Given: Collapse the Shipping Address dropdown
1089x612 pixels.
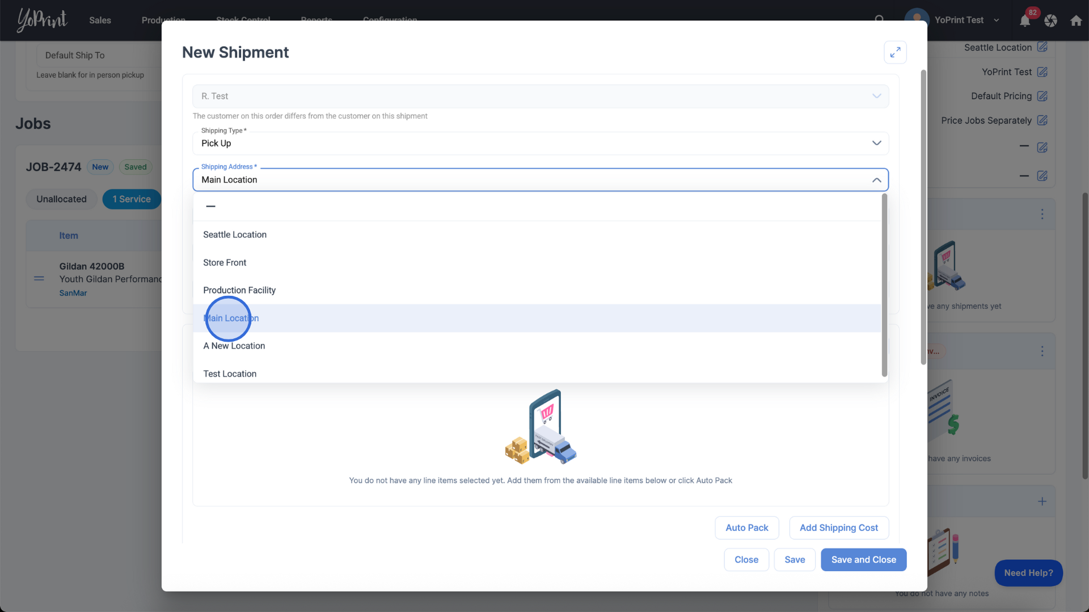Looking at the screenshot, I should point(876,180).
